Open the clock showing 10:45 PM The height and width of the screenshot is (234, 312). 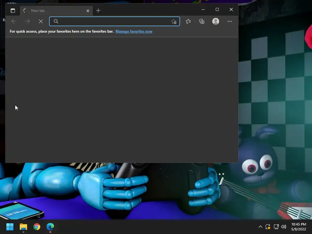coord(299,227)
